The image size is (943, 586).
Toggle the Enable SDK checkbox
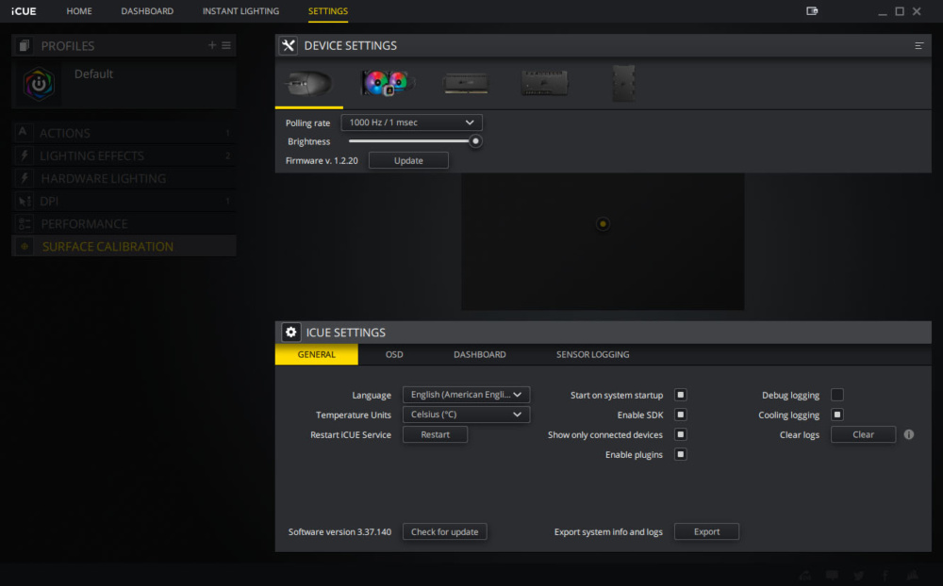681,415
